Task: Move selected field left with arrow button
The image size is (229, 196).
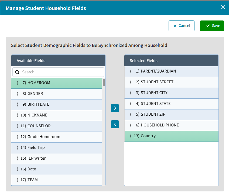Action: tap(115, 124)
